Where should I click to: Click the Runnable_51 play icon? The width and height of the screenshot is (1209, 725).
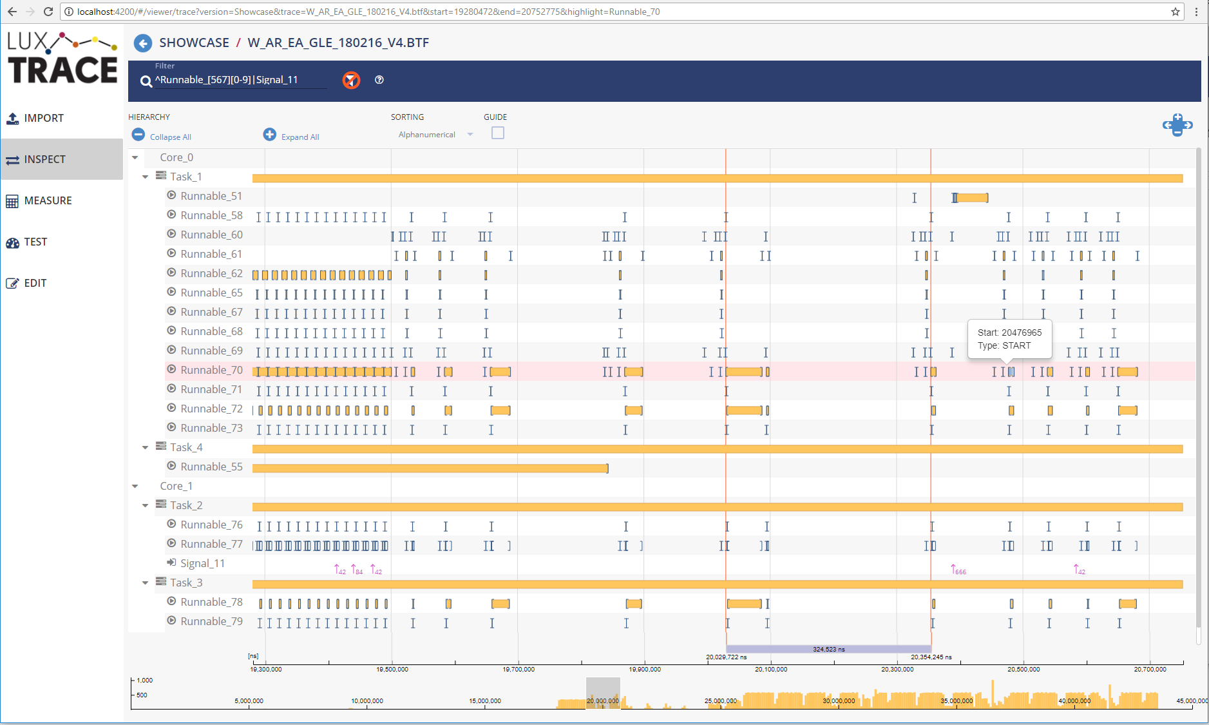click(171, 195)
